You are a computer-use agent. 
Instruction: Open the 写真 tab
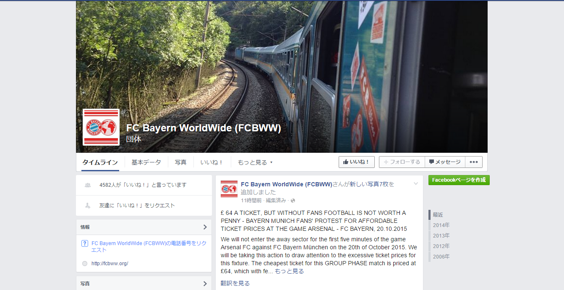[x=180, y=162]
